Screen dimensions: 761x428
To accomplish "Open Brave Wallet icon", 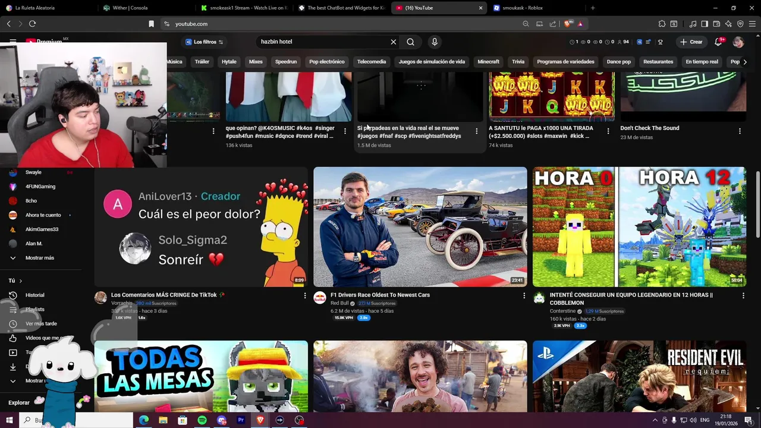I will (x=716, y=24).
